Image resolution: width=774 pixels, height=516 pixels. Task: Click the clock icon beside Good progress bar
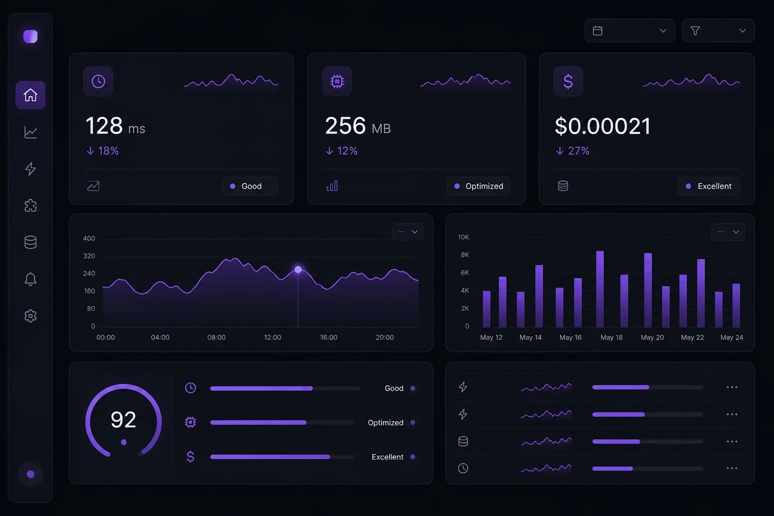190,388
